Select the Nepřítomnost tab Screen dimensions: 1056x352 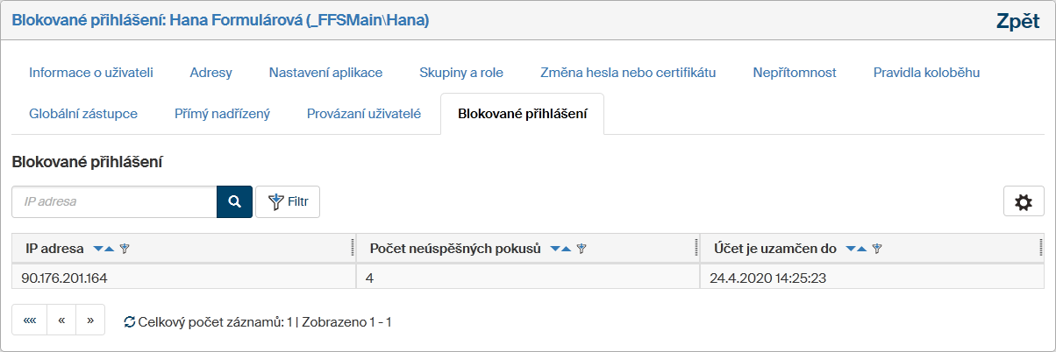795,73
